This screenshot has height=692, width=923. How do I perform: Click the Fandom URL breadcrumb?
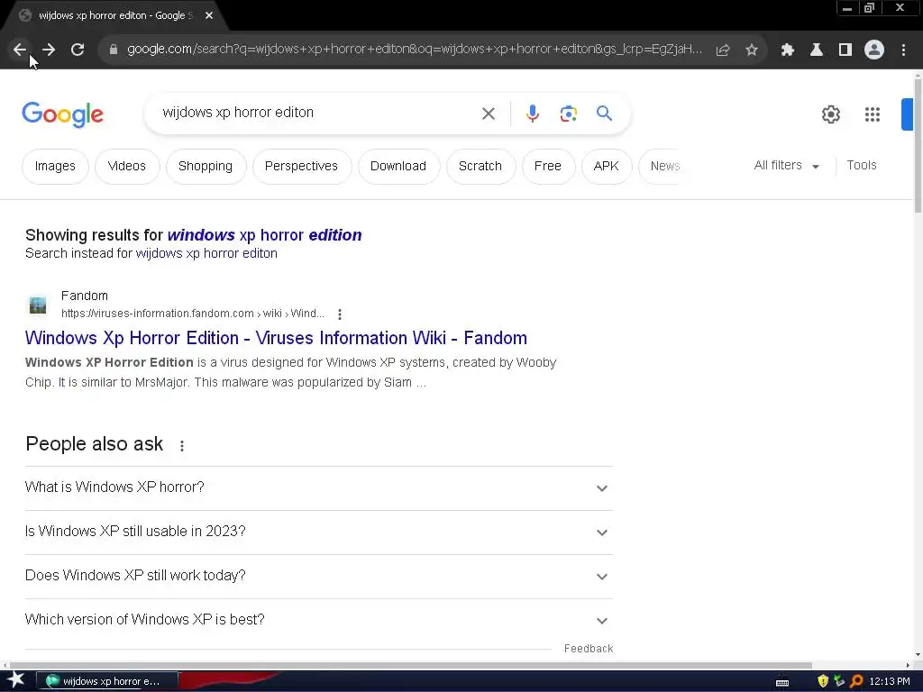193,314
